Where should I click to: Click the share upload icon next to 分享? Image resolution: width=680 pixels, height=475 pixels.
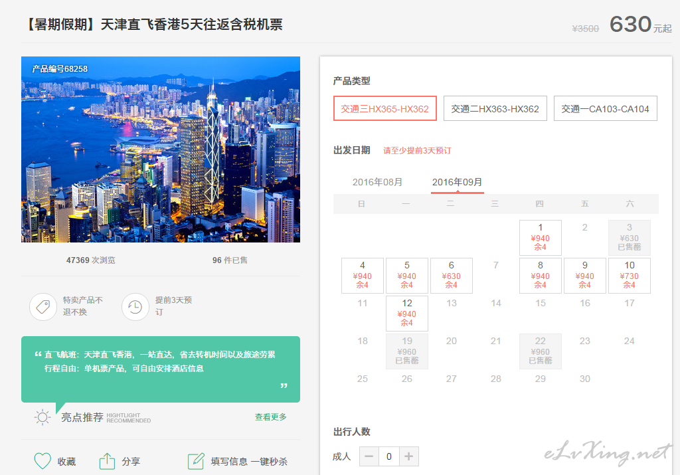click(x=107, y=460)
